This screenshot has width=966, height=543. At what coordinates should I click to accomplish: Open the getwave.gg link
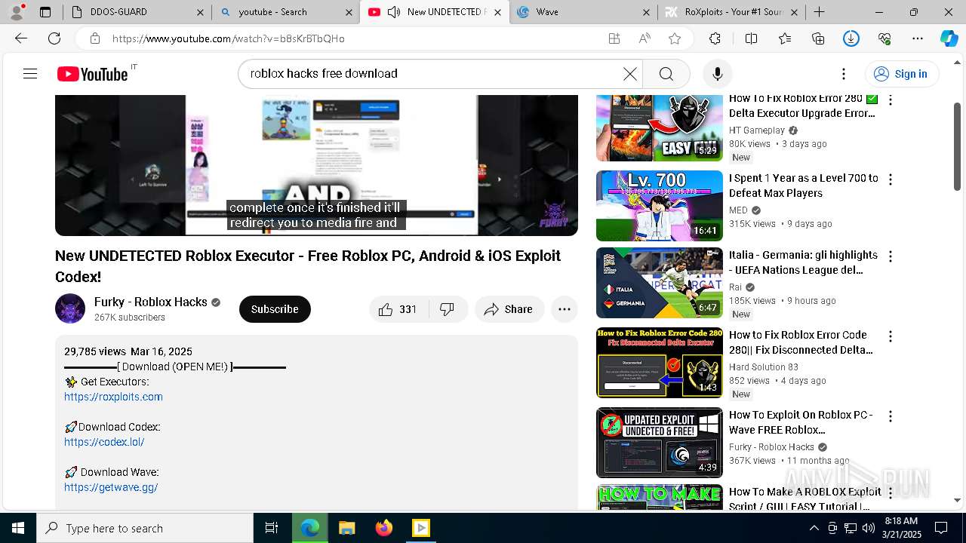pos(111,487)
